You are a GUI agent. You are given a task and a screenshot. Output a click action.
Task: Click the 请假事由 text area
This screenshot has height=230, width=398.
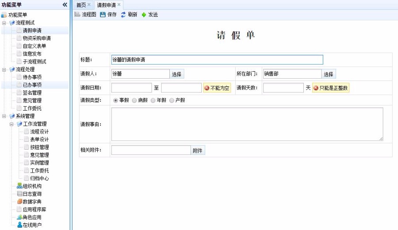pos(247,124)
